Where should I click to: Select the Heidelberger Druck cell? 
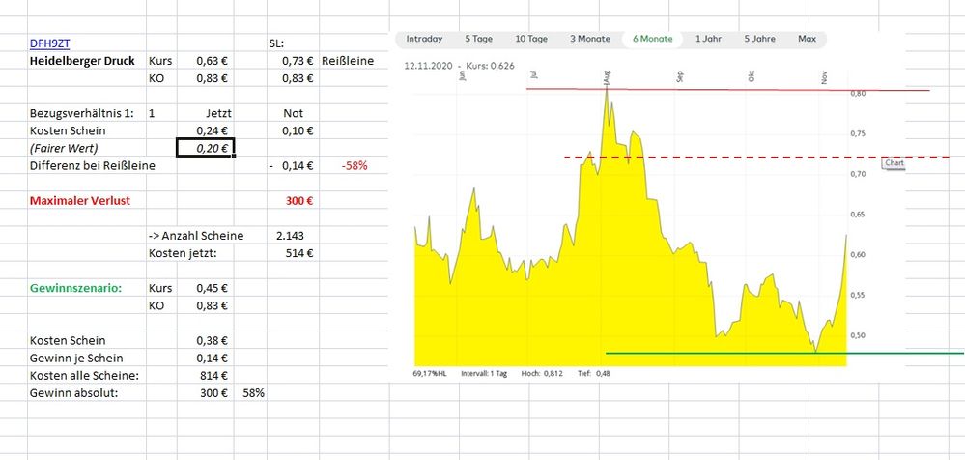coord(81,61)
